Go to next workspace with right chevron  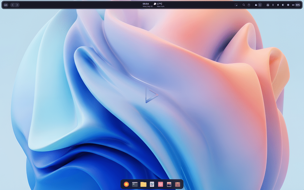coord(17,5)
